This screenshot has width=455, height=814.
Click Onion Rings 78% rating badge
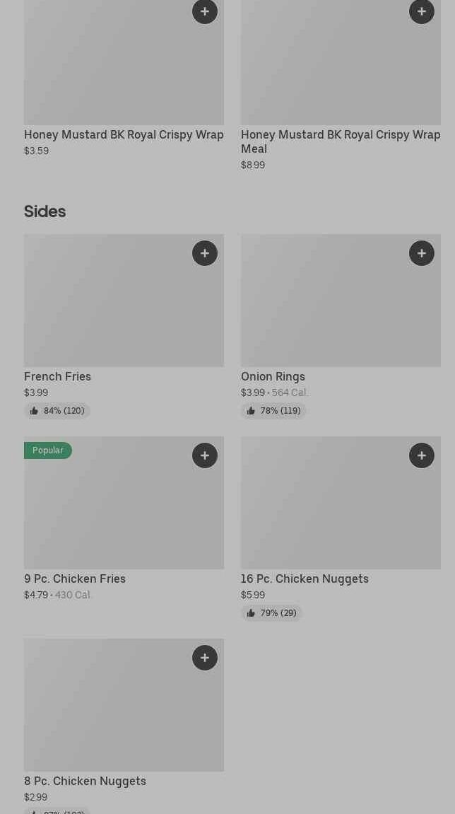[x=273, y=411]
